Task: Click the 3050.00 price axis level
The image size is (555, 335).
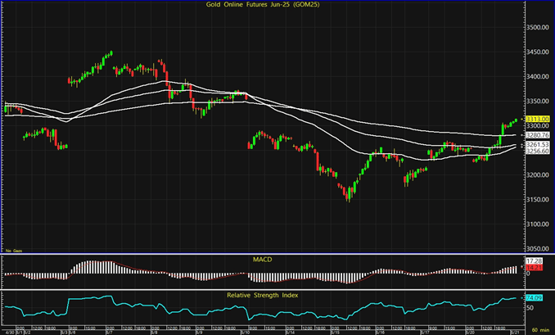Action: pos(537,248)
